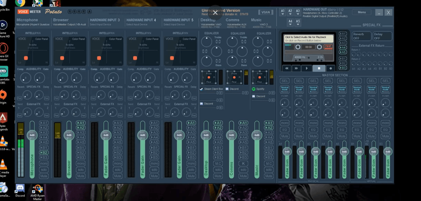Toggle Delay OFF in Special FX
The height and width of the screenshot is (201, 421).
coord(382,36)
